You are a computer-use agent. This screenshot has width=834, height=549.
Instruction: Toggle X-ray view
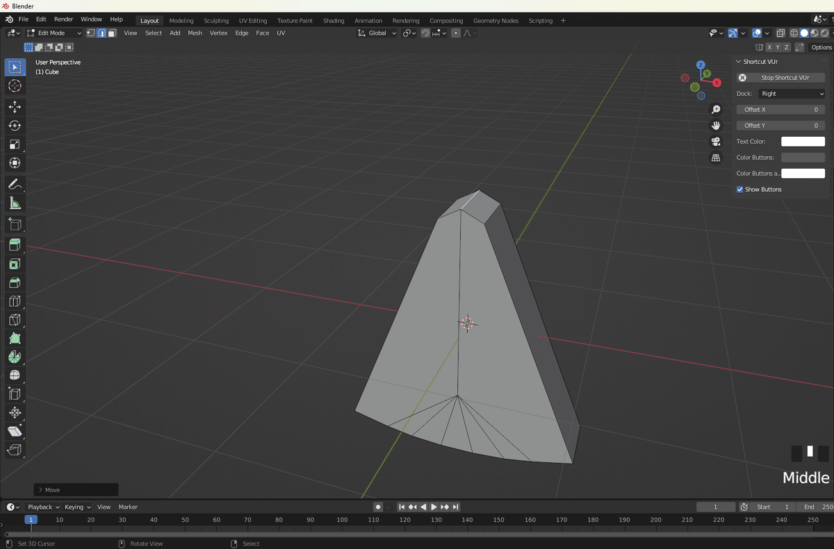pos(781,33)
